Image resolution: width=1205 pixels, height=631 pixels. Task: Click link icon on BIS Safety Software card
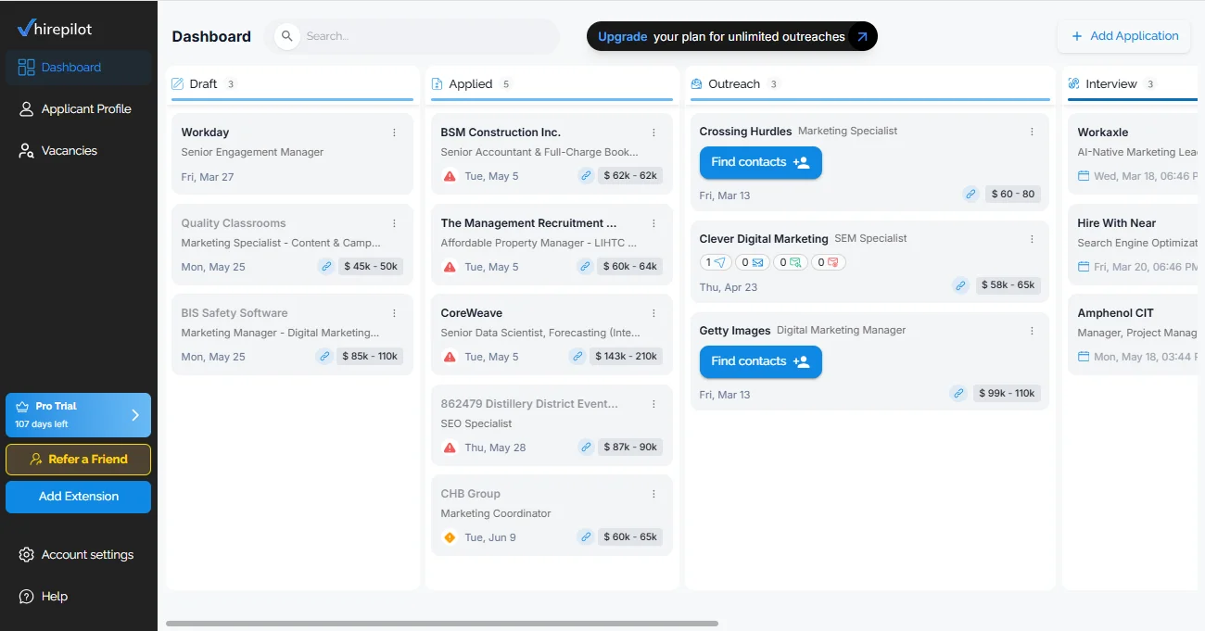coord(323,356)
